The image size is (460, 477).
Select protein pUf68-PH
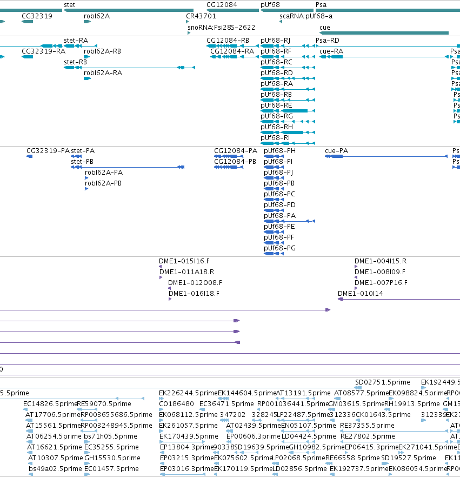click(x=279, y=150)
